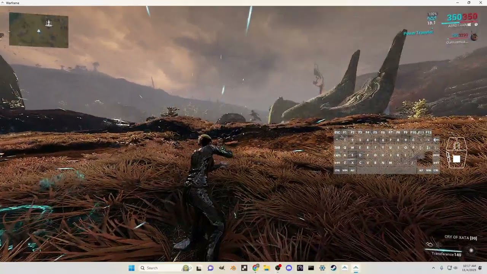Viewport: 487px width, 274px height.
Task: Click the W key on keyboard overlay
Action: coord(352,148)
